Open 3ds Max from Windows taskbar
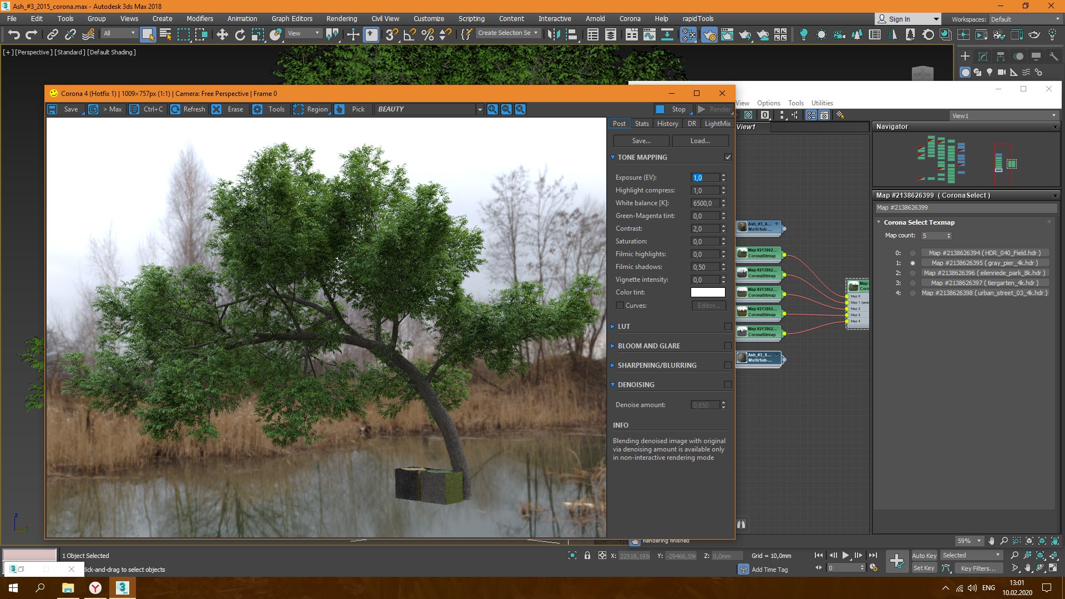1065x599 pixels. click(x=122, y=588)
